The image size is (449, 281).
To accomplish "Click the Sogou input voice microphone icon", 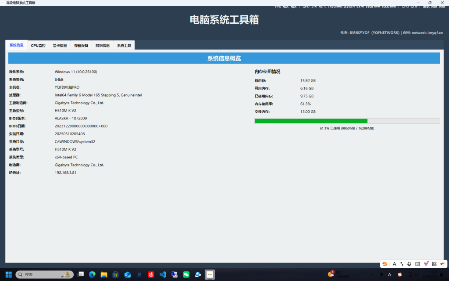I will point(409,264).
